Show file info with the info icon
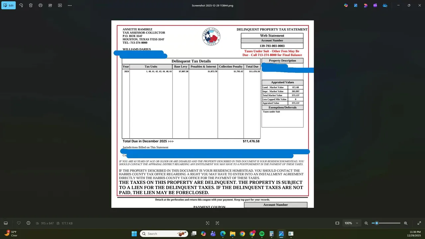 point(29,223)
